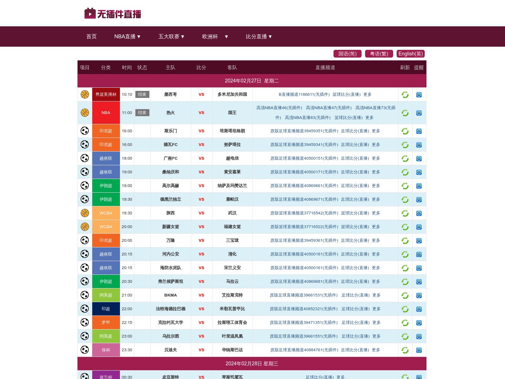The width and height of the screenshot is (505, 379).
Task: Refresh the 广南FC vs 越电信 row
Action: (x=405, y=159)
